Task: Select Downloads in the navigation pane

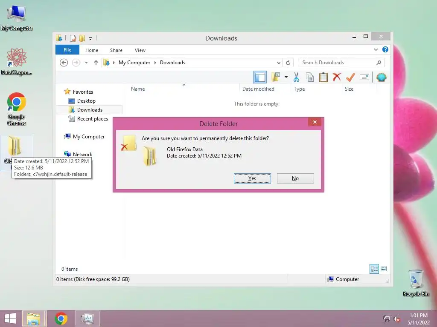Action: coord(89,110)
